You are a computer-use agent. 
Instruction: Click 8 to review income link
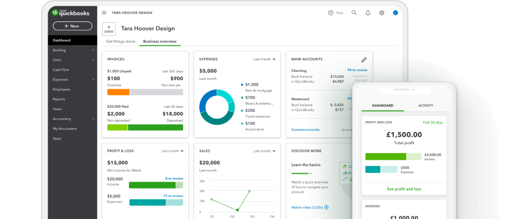pos(174,178)
